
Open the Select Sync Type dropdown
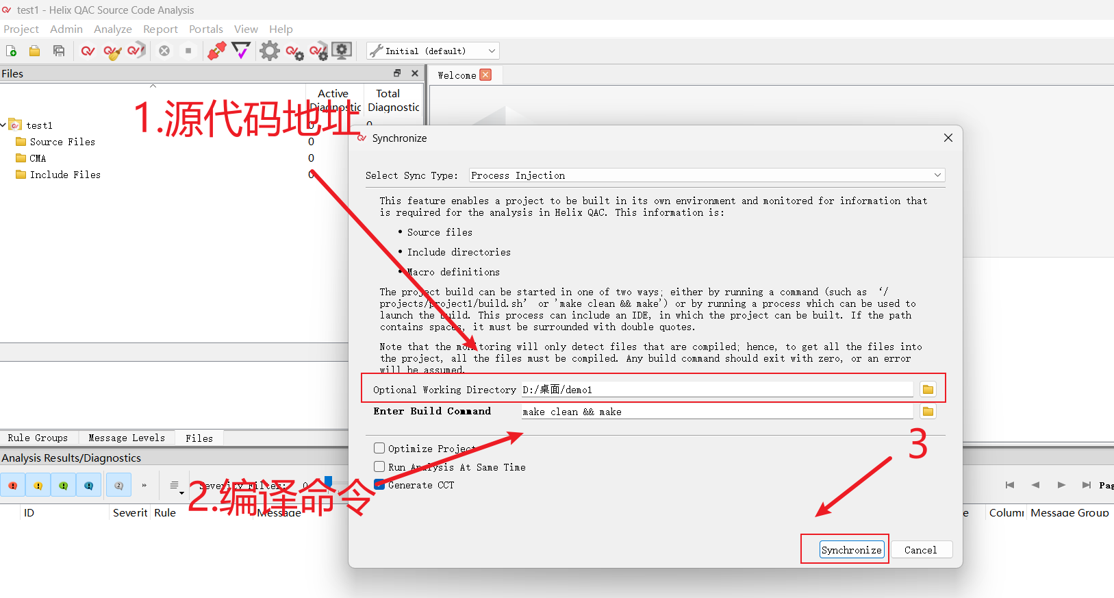point(707,175)
